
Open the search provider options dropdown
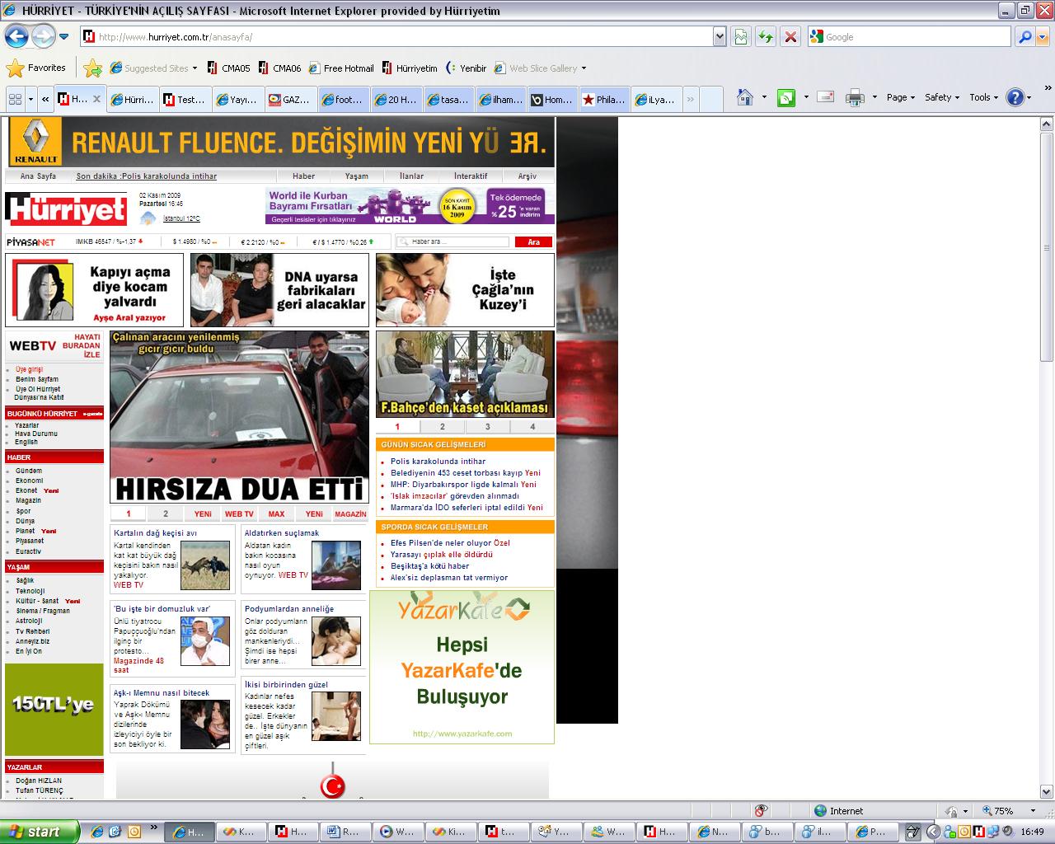point(1043,37)
